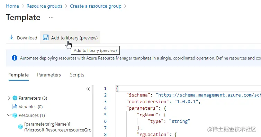
Task: Click the Parameters gear icon in tree
Action: coord(15,98)
